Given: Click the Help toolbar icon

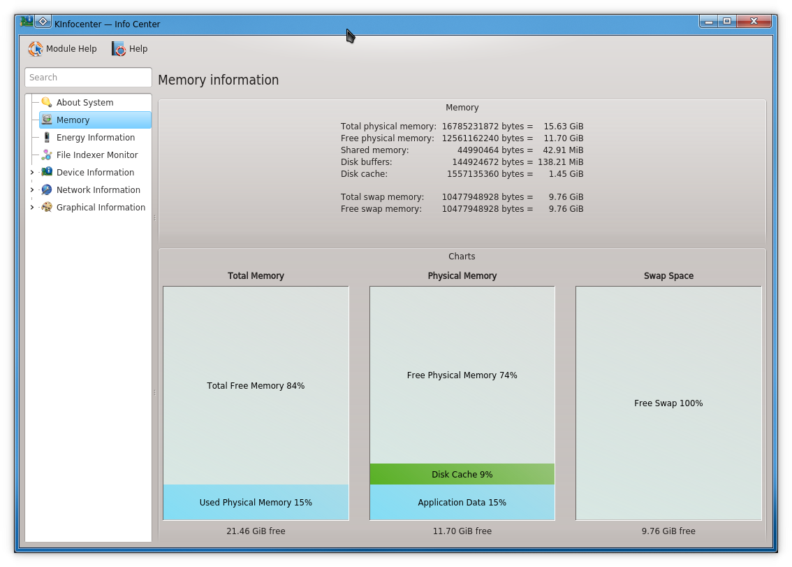Looking at the screenshot, I should click(119, 48).
